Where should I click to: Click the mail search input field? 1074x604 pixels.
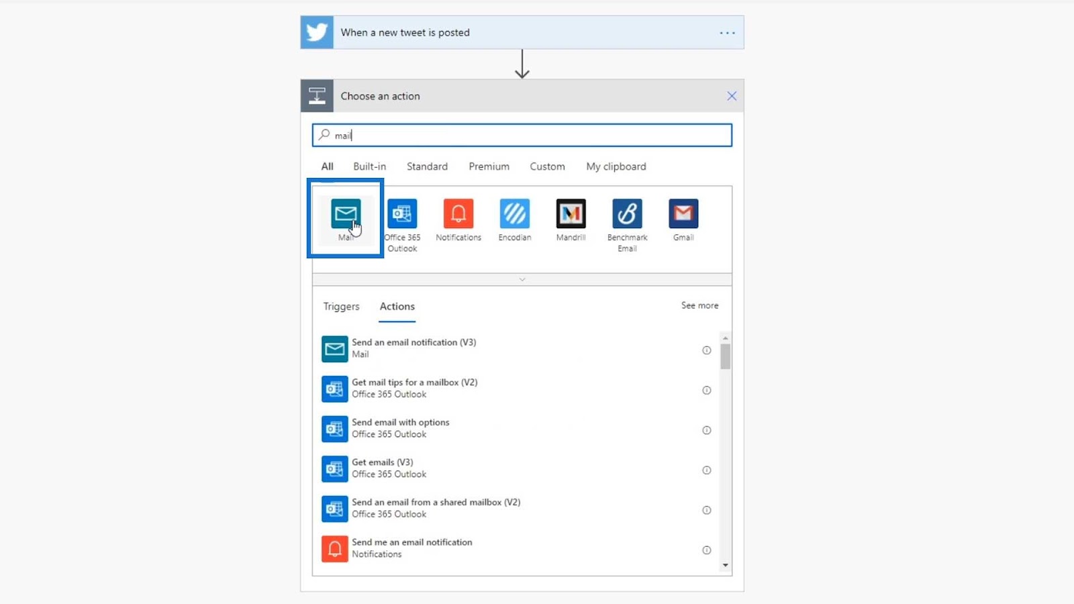point(522,135)
